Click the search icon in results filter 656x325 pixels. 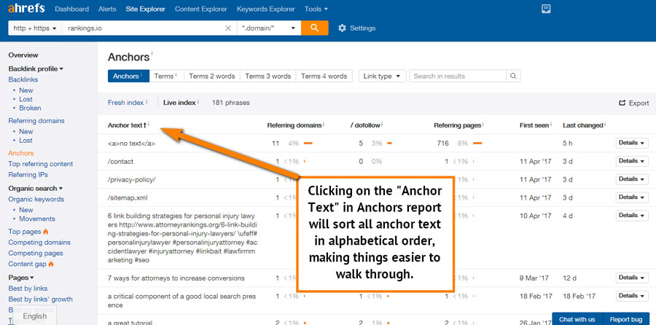tap(513, 76)
